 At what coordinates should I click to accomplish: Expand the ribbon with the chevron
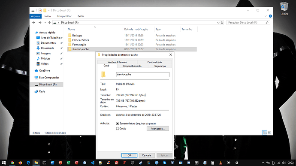tap(266, 16)
